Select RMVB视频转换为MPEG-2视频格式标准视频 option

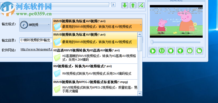pyautogui.click(x=95, y=87)
